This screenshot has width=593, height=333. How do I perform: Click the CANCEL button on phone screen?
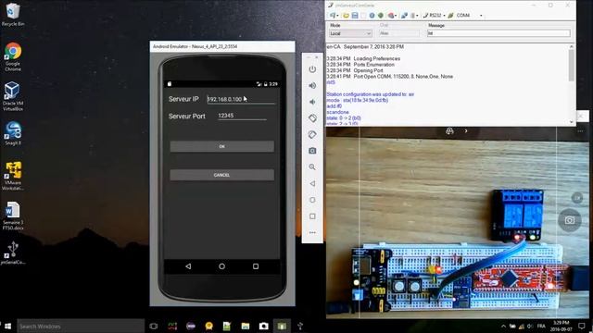click(x=222, y=175)
